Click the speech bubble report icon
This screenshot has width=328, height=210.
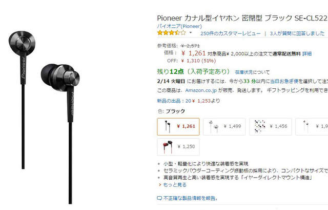(159, 198)
